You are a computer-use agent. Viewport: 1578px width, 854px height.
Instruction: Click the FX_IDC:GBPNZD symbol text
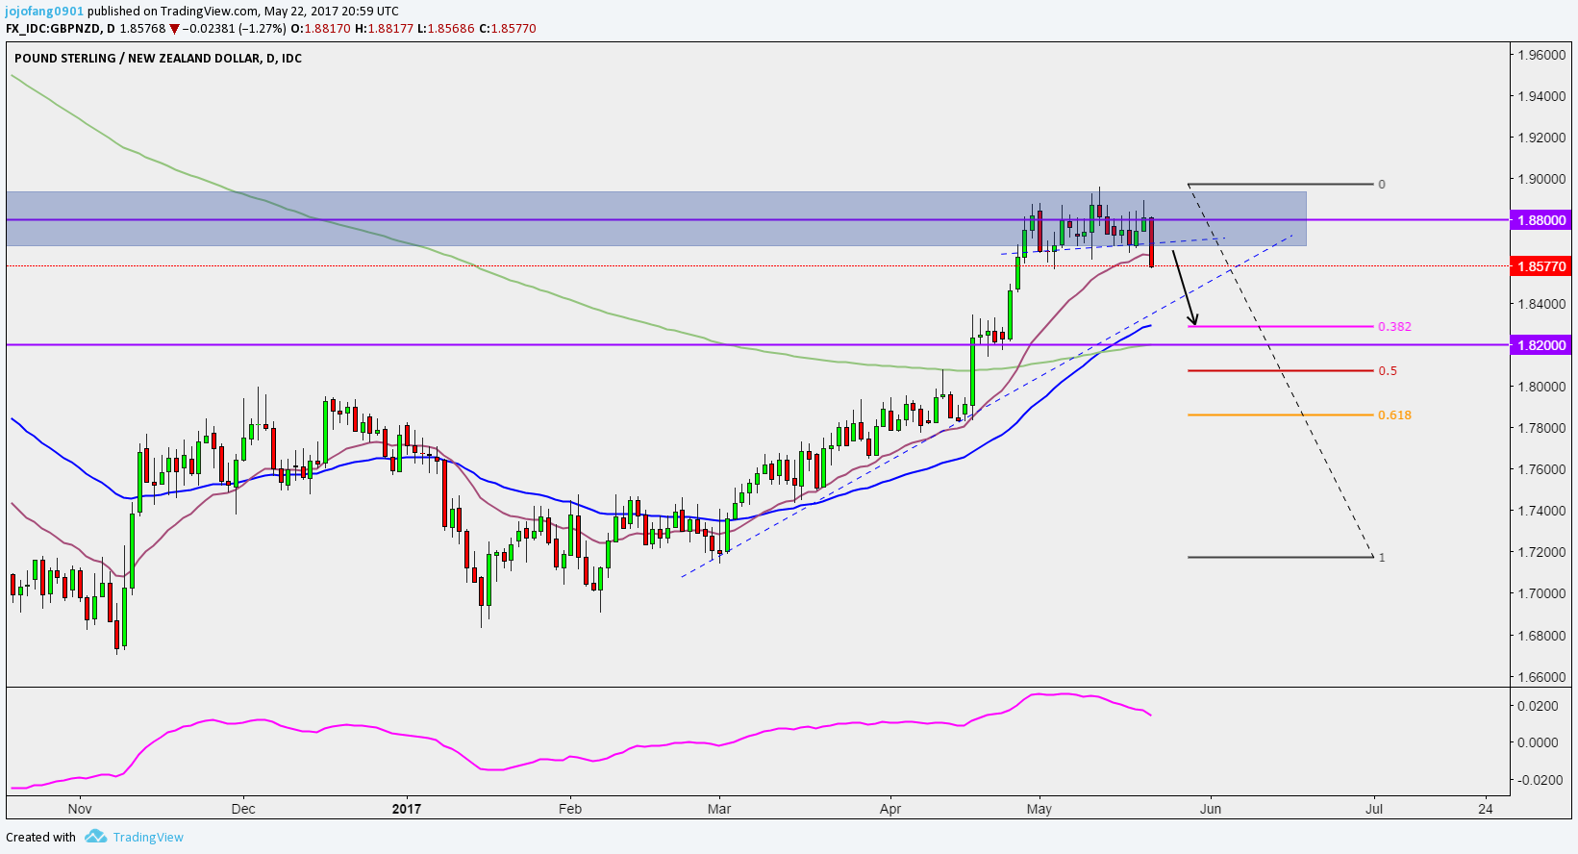point(54,29)
